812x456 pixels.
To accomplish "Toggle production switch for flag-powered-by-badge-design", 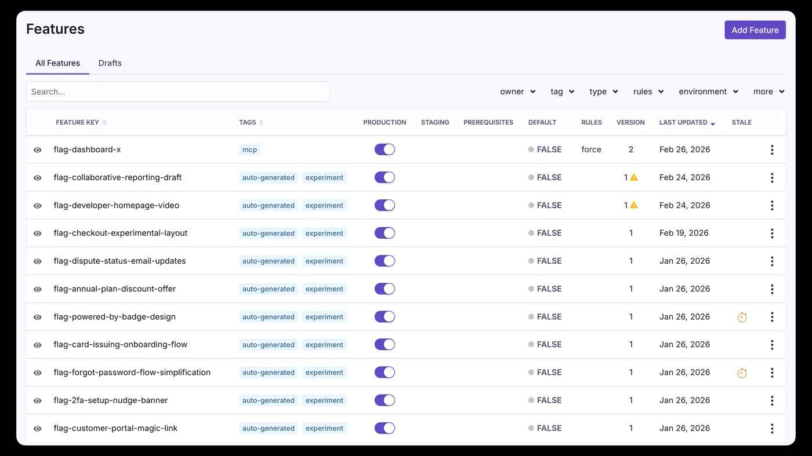I will (x=385, y=316).
